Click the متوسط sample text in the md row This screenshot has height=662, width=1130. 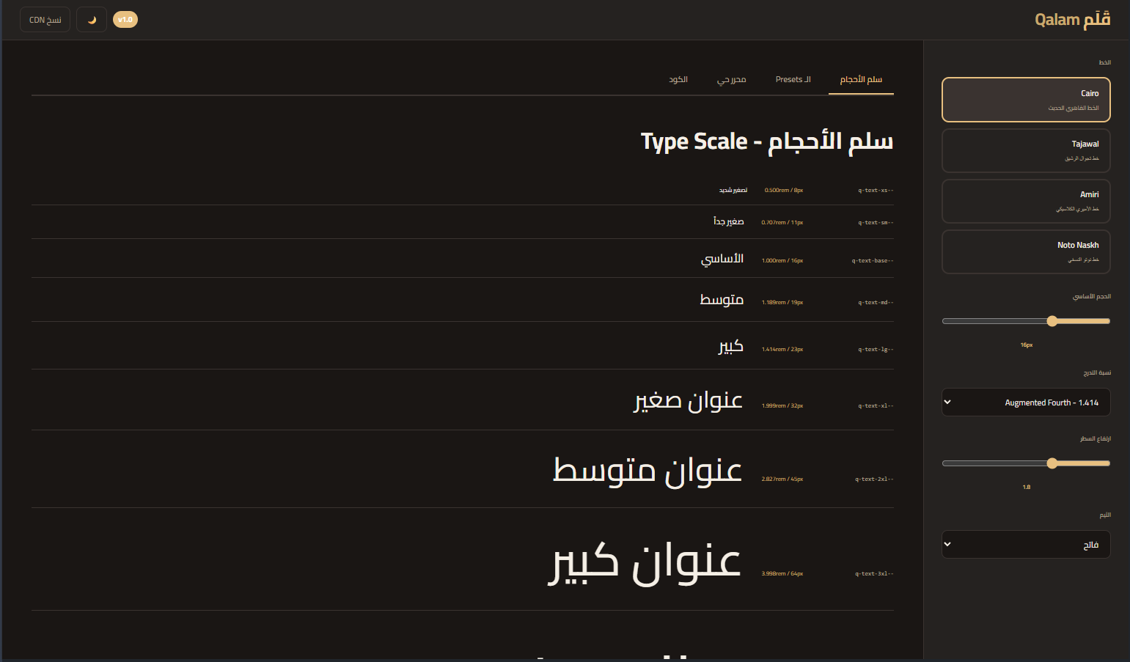pos(722,300)
